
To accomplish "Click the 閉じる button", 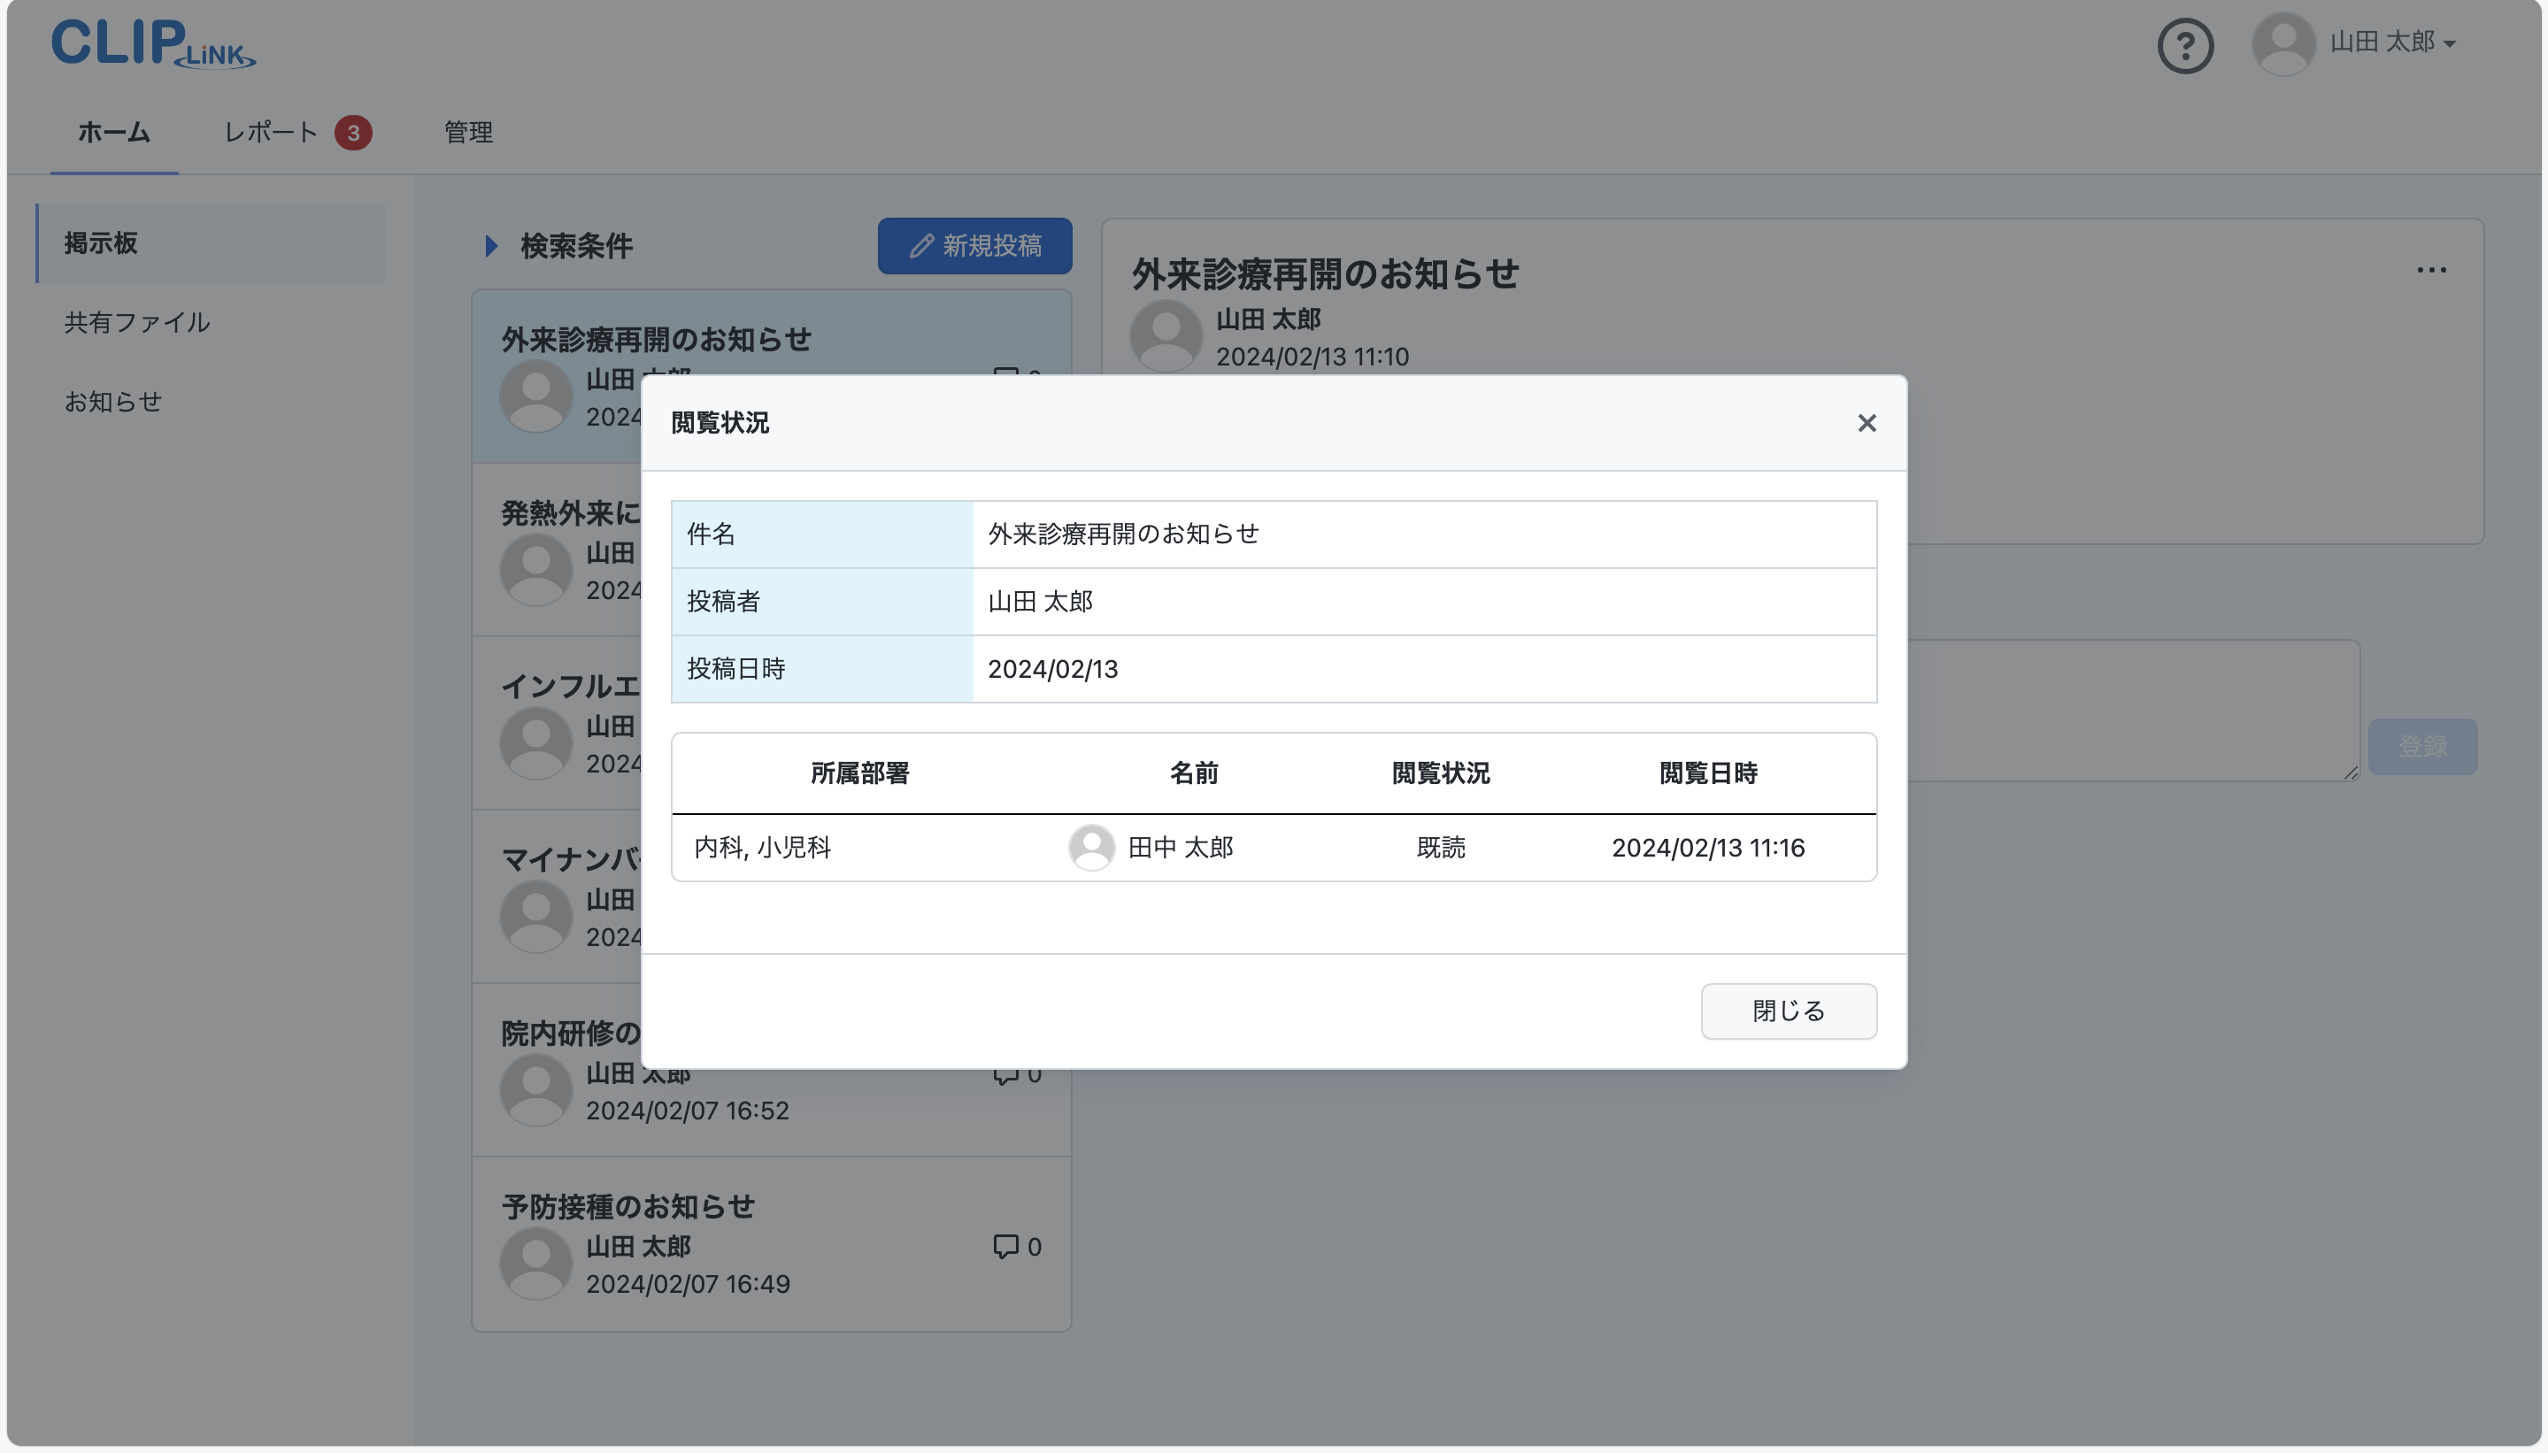I will (1788, 1011).
